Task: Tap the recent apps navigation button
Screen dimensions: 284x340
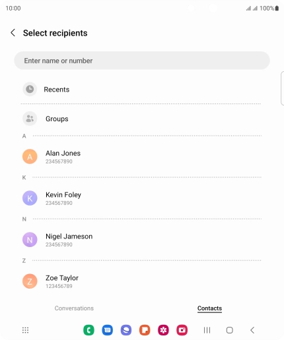Action: (x=207, y=330)
